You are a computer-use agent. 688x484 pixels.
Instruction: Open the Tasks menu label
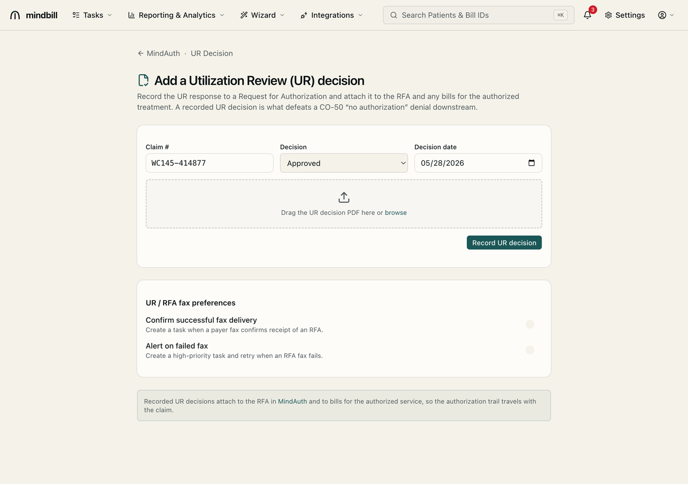point(93,15)
